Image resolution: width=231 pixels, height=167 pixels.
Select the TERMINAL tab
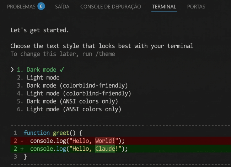point(164,7)
